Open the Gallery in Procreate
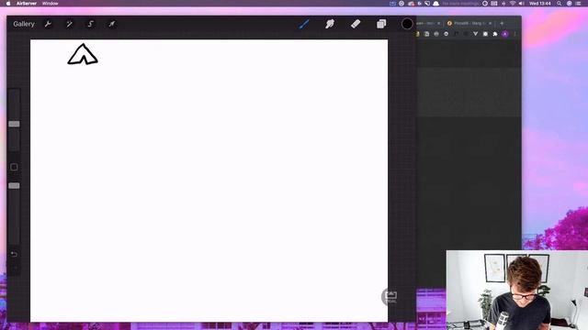588x330 pixels. pos(24,24)
